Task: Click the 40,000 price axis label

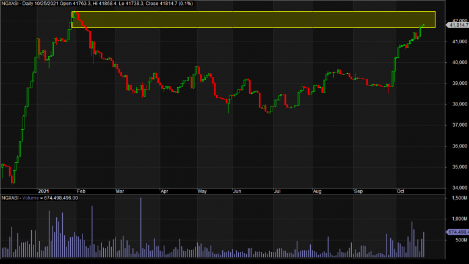Action: (460, 62)
